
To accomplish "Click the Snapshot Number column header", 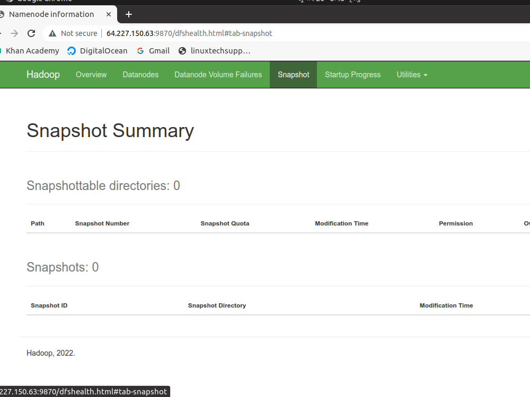I will [102, 223].
